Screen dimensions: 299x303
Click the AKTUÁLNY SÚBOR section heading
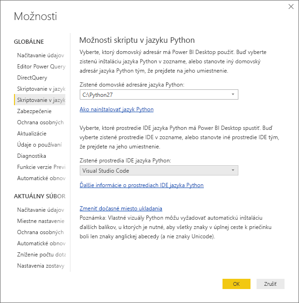point(40,196)
